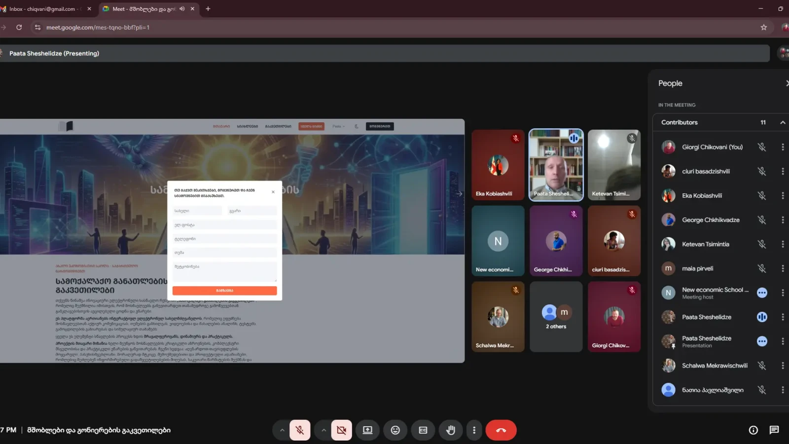Click the 2 others participant tile

[556, 317]
